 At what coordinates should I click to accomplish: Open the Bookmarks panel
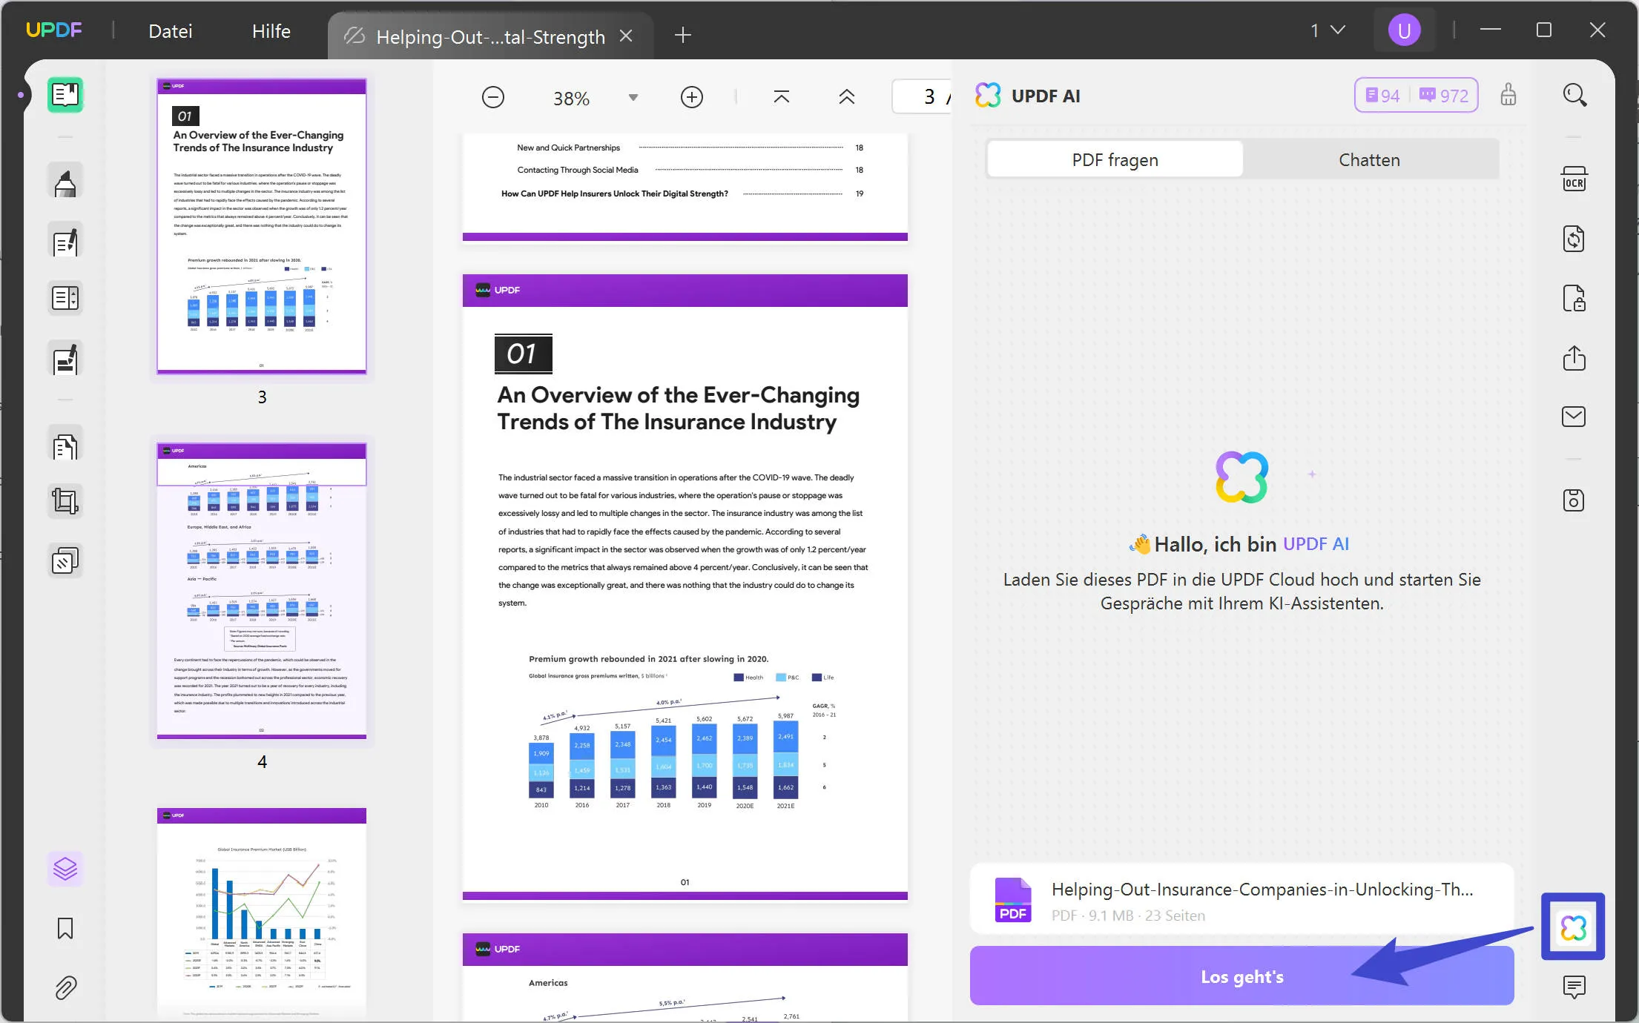click(65, 928)
